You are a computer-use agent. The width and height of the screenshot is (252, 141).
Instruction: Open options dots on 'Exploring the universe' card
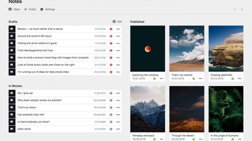tap(162, 79)
